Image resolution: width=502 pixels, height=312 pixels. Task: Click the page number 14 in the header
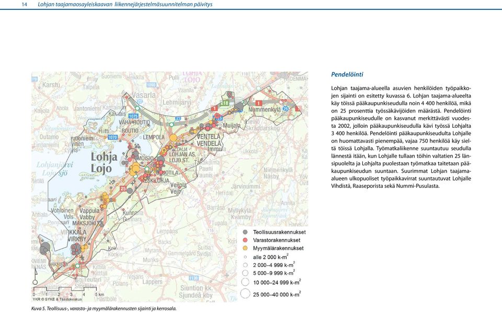(x=25, y=5)
